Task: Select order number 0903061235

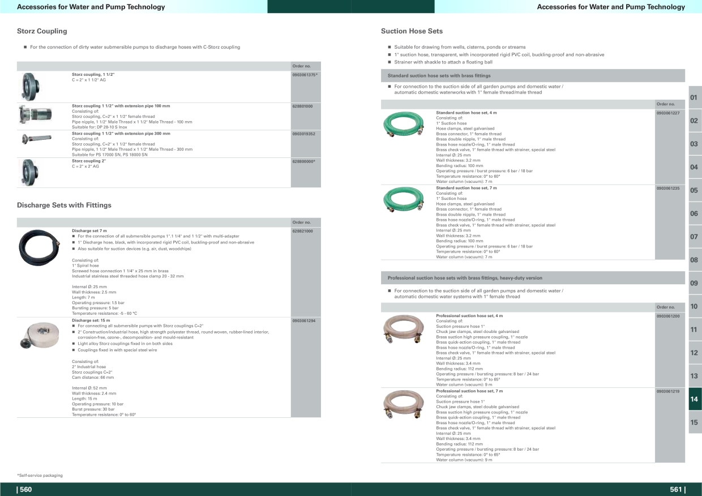Action: 668,188
